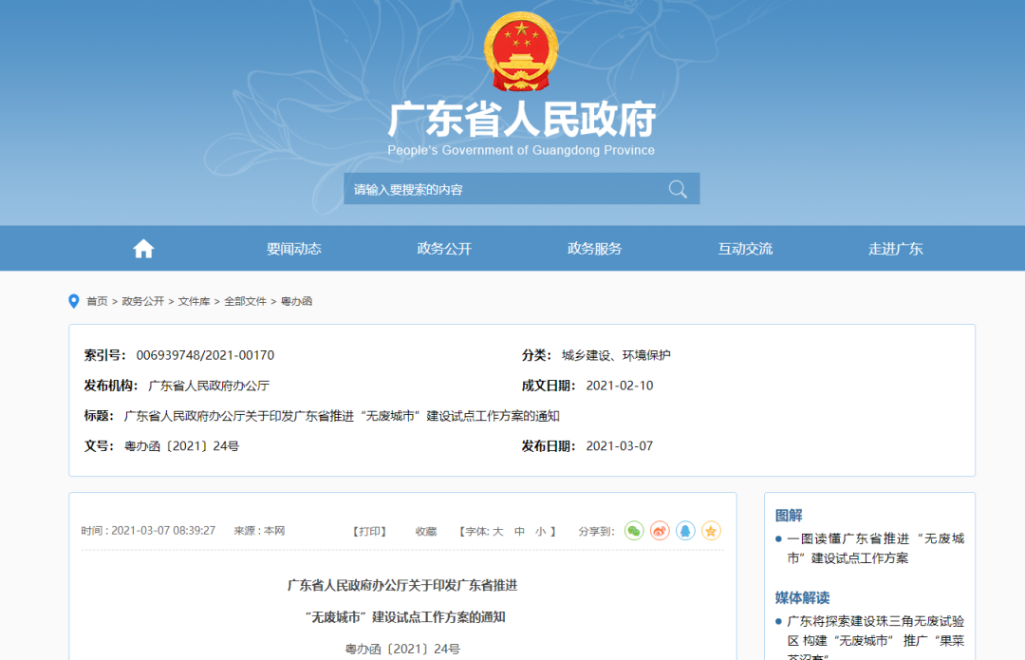Click the breadcrumb location pin icon
The width and height of the screenshot is (1025, 660).
pos(74,301)
